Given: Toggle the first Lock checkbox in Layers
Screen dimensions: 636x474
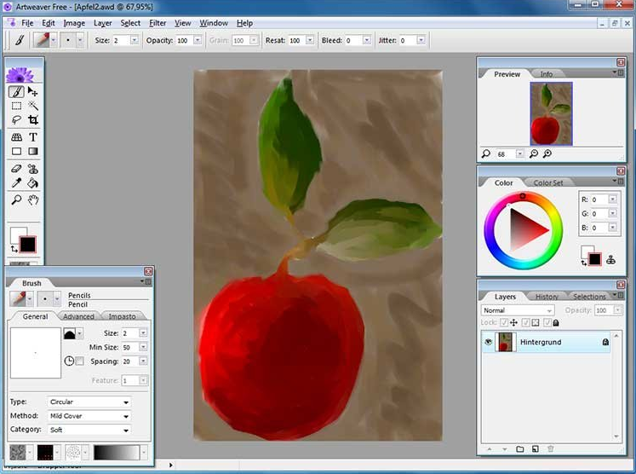Looking at the screenshot, I should click(503, 323).
